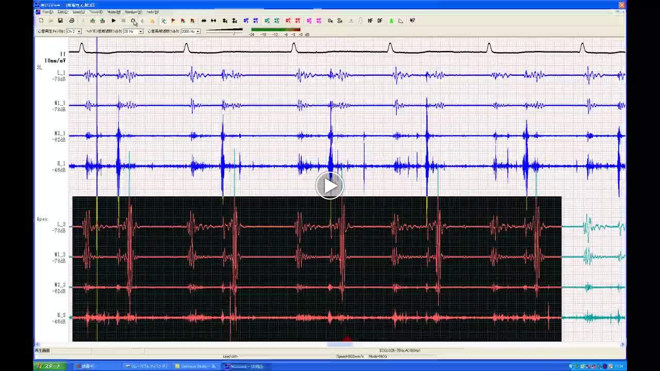Open the 2000 Hz high-cut filter dropdown
Screen dimensions: 660x371
(x=198, y=31)
